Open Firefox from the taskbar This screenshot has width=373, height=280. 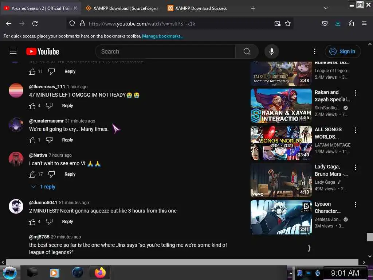(100, 273)
